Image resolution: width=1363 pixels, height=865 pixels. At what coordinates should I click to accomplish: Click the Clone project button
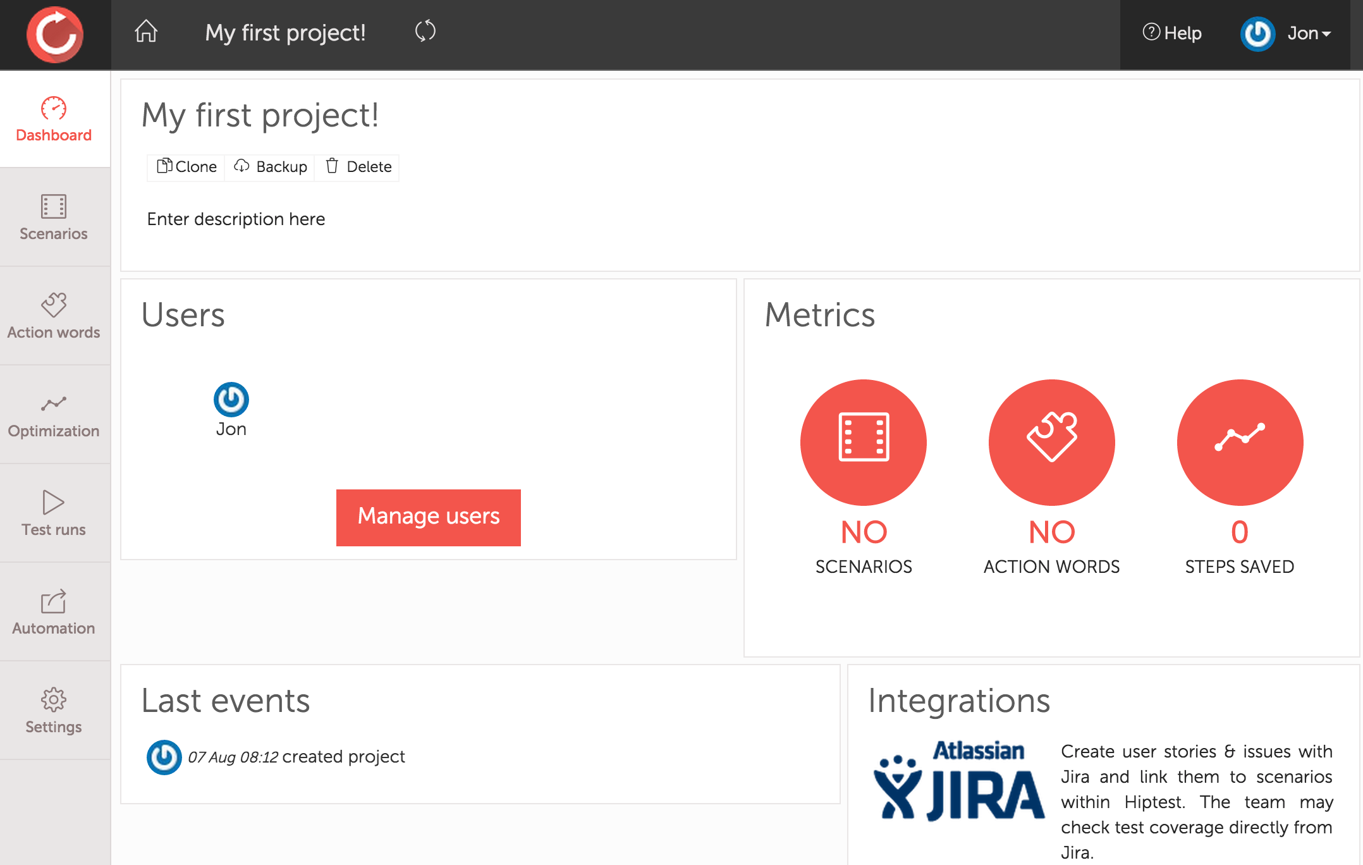tap(186, 167)
